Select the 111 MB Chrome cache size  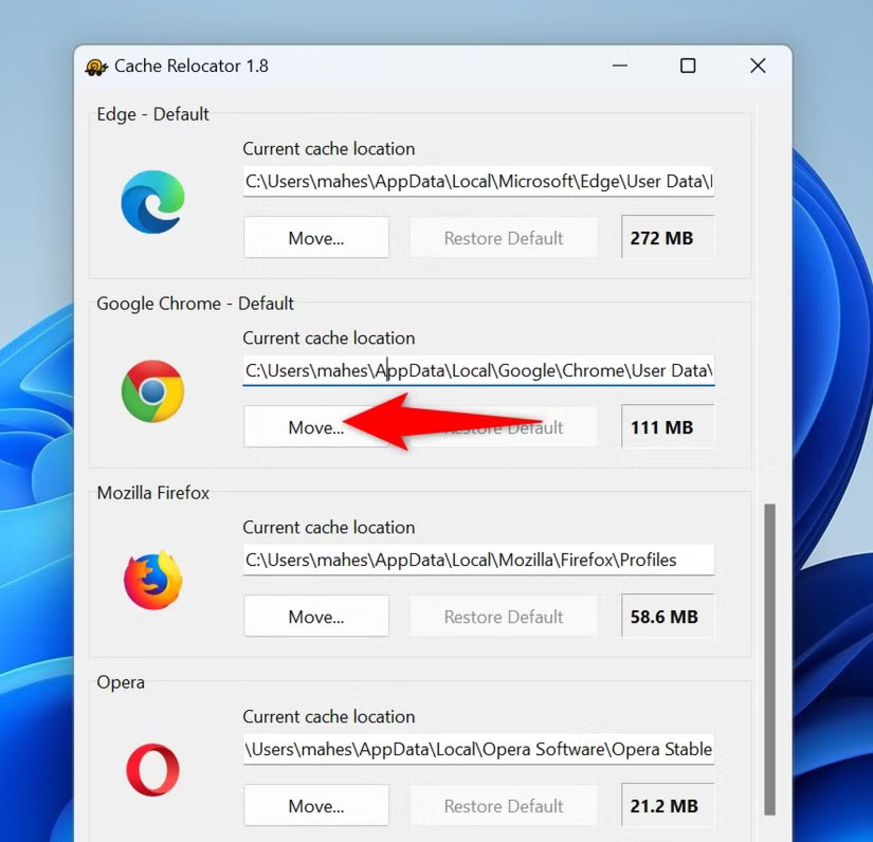coord(667,427)
